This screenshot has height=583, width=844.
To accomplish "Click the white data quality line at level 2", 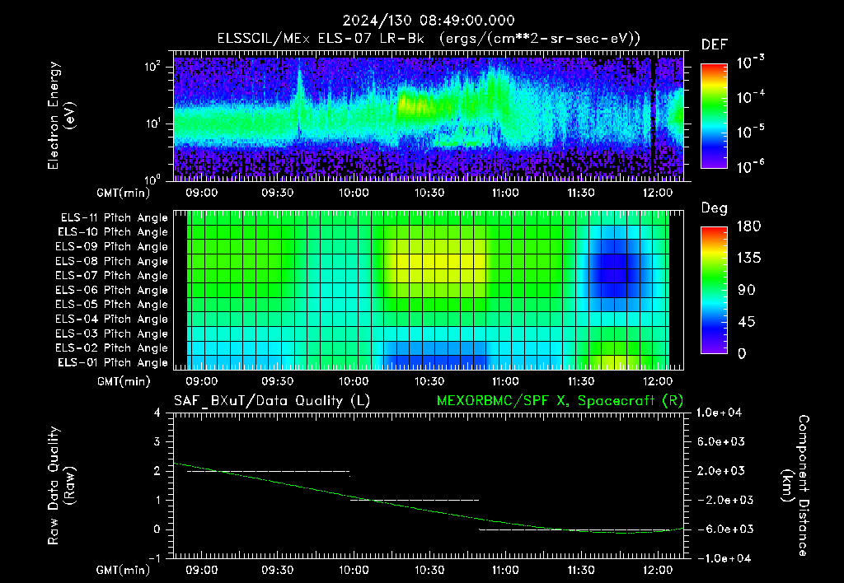I will coord(268,471).
